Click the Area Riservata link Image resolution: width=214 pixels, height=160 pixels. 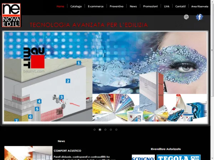(200, 6)
